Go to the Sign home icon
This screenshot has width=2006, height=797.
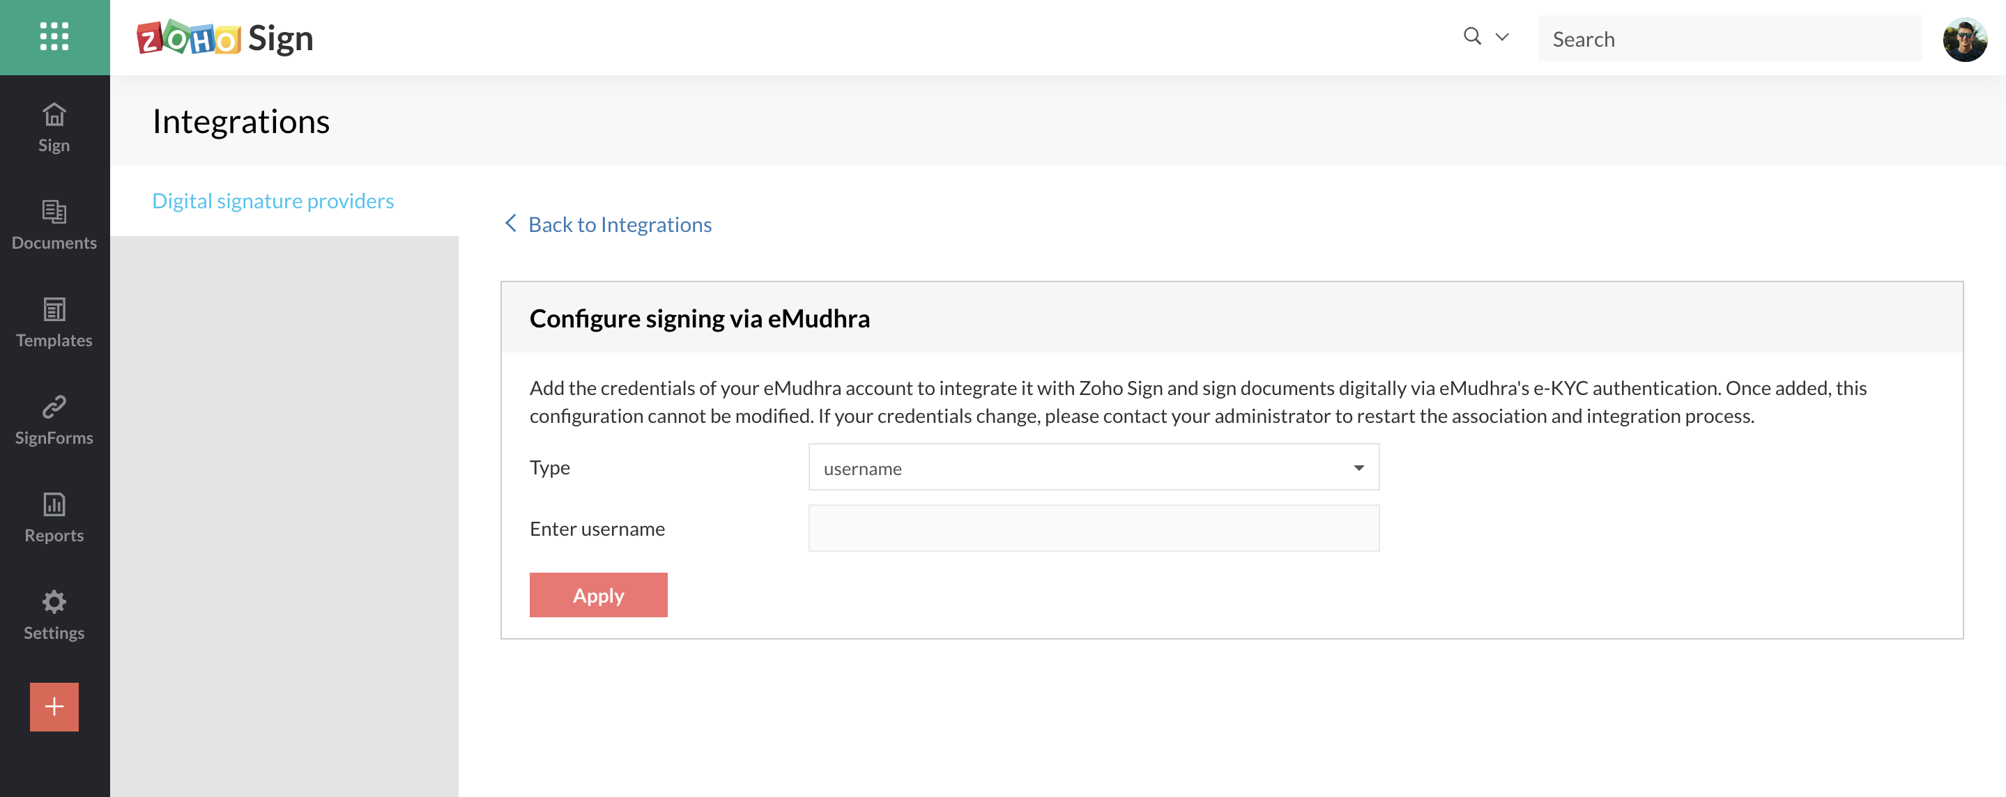pyautogui.click(x=54, y=114)
